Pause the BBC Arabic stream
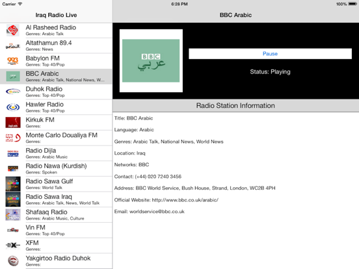Viewport: 359px width, 269px height. coord(270,53)
